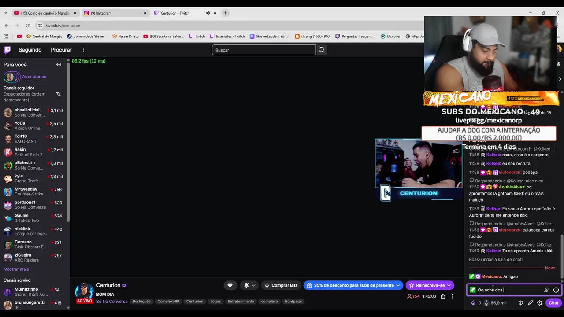Click the moderator shield icon
Screen dimensions: 564x317
[x=521, y=303]
